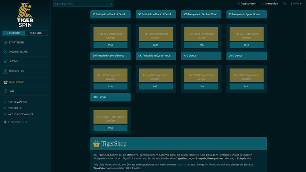Viewport: 306px width, 172px height.
Task: Buy 10 € Bonus for 2500 TigerCoins
Action: (x=201, y=75)
